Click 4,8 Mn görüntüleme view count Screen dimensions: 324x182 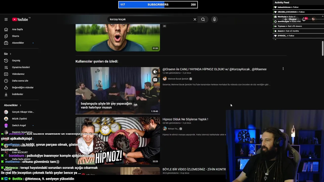point(172,123)
